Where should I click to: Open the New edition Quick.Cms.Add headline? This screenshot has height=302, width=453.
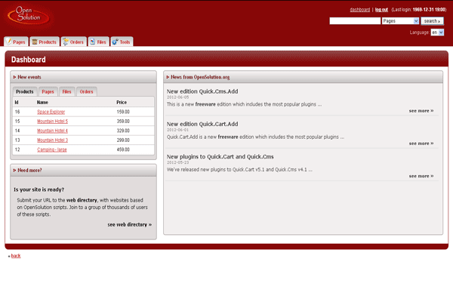(x=202, y=91)
